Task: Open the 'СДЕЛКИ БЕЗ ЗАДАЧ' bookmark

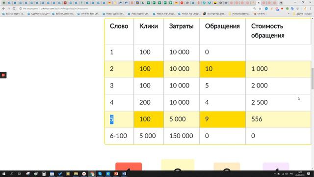Action: click(x=38, y=14)
